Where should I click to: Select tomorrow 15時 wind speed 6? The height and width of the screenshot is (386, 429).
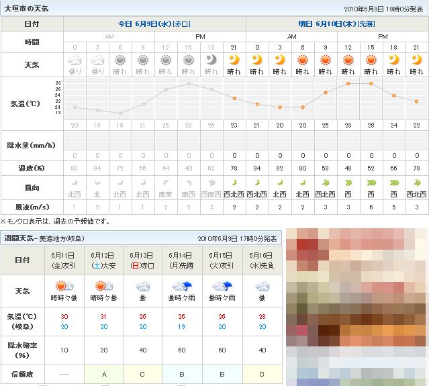pos(371,207)
